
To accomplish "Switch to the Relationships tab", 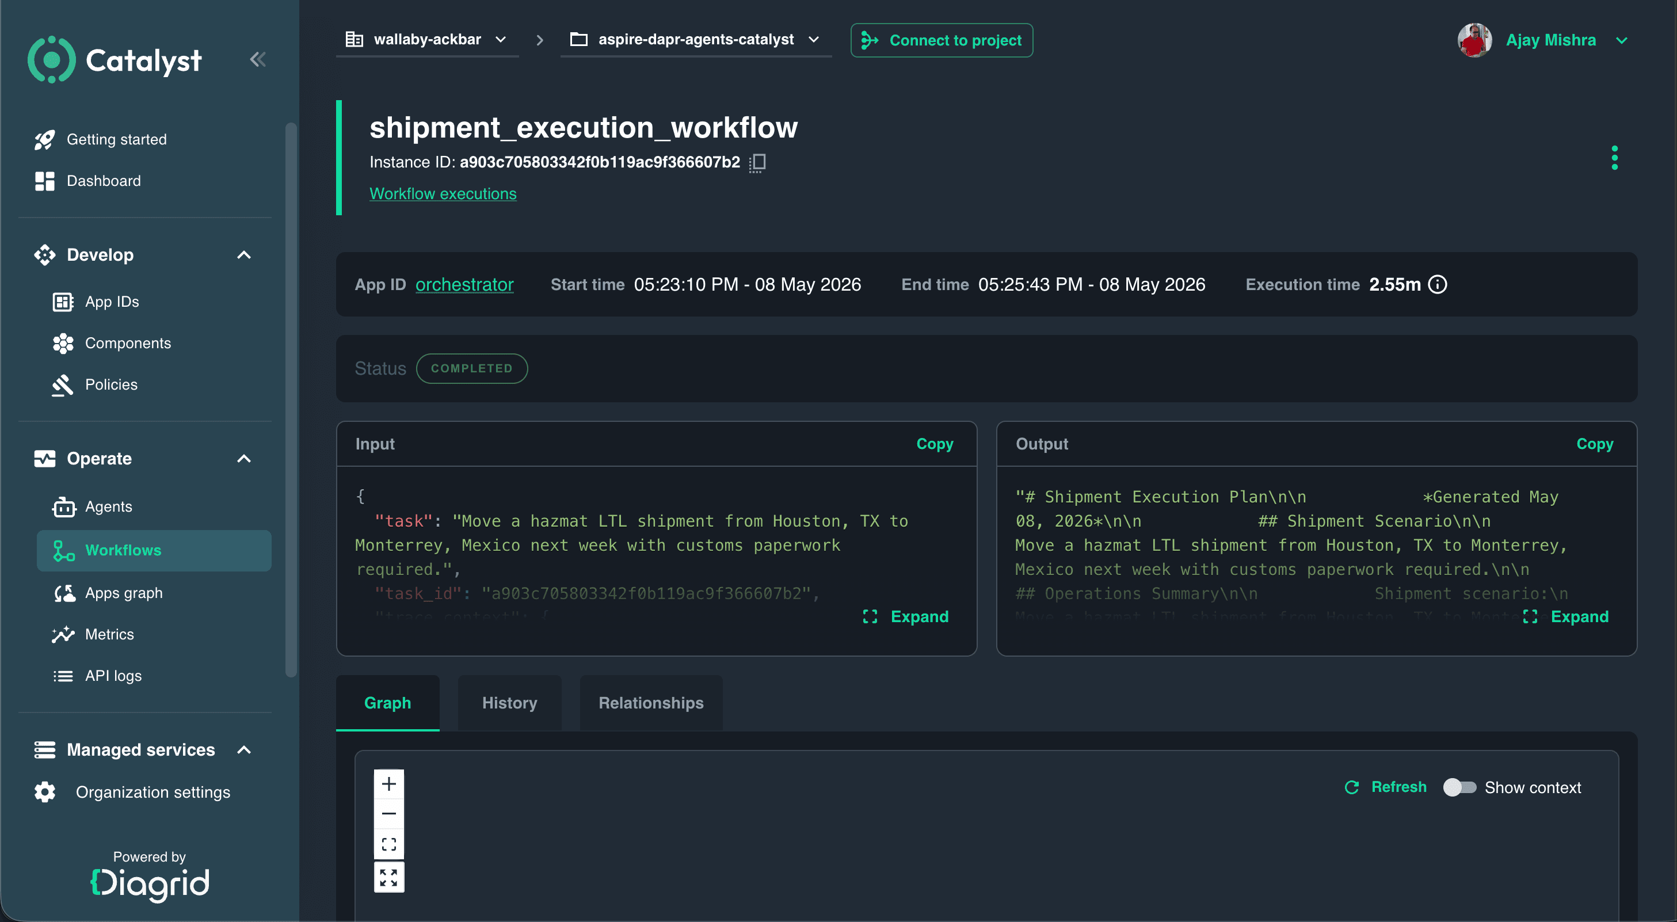I will click(x=651, y=703).
